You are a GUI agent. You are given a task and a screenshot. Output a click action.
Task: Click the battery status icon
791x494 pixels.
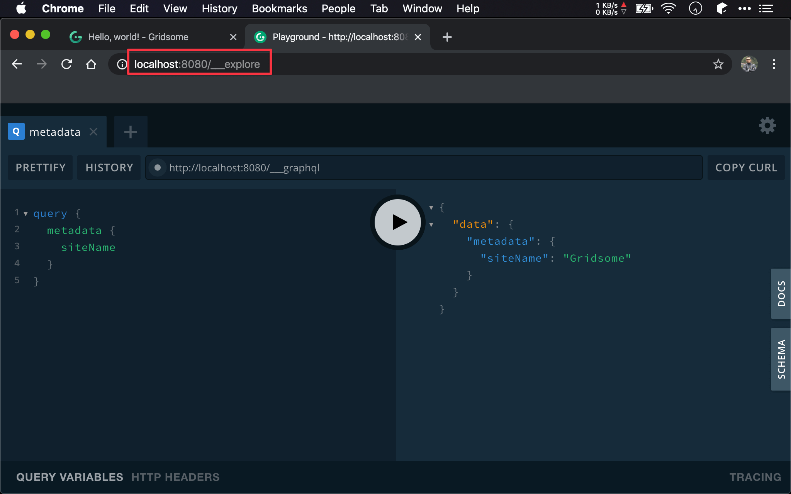(x=644, y=8)
